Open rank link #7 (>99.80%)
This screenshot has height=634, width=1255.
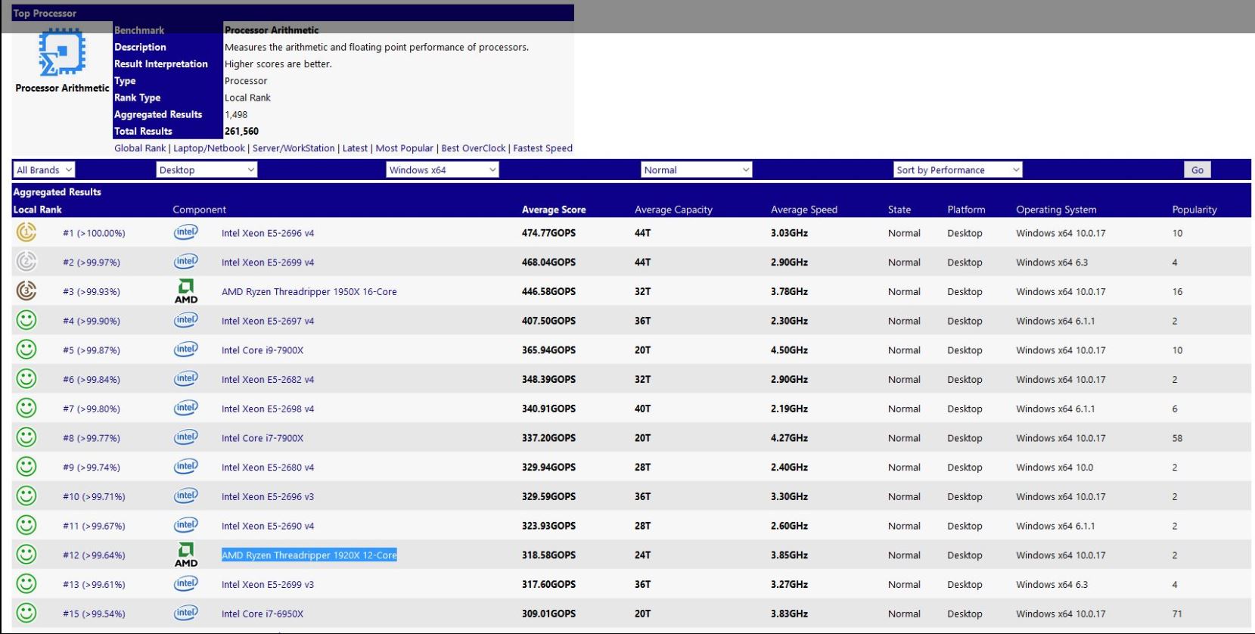point(92,409)
